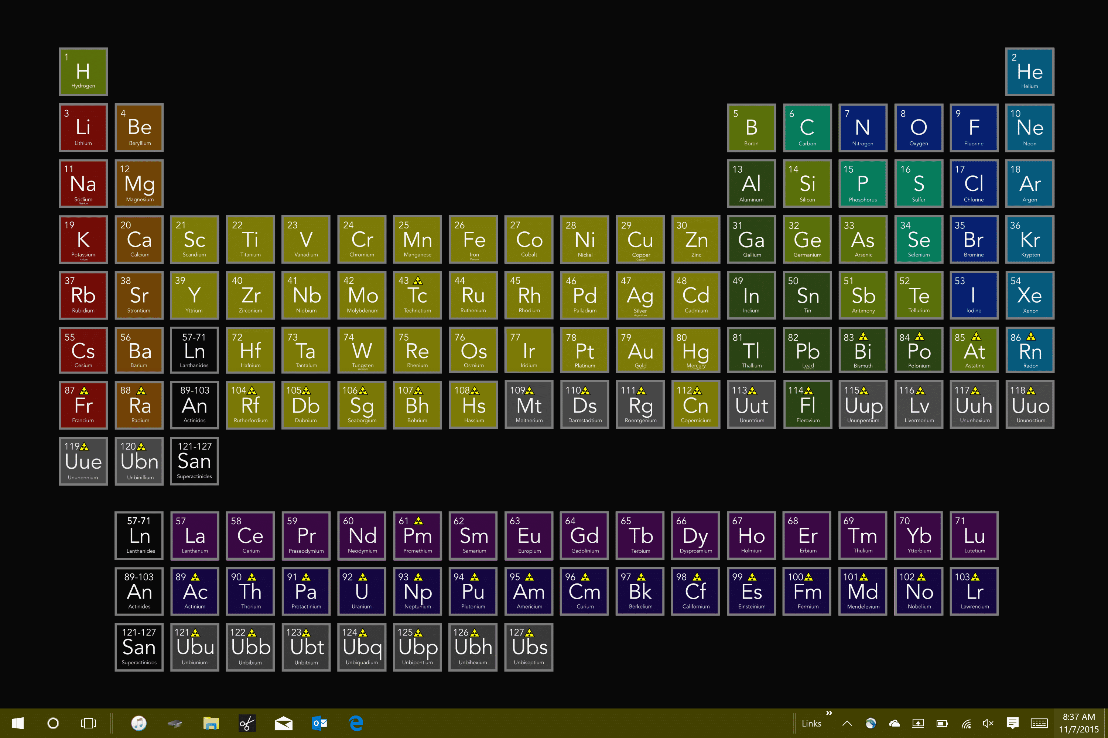Click the Chlorine element tile

(x=974, y=183)
